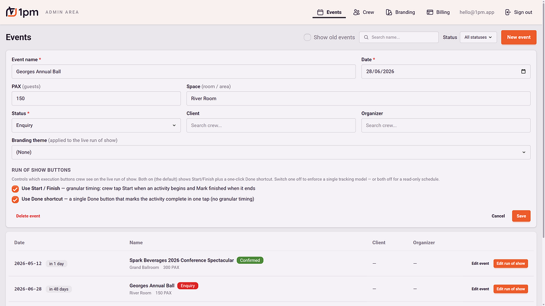This screenshot has height=306, width=545.
Task: Go to the Branding tab
Action: 400,12
